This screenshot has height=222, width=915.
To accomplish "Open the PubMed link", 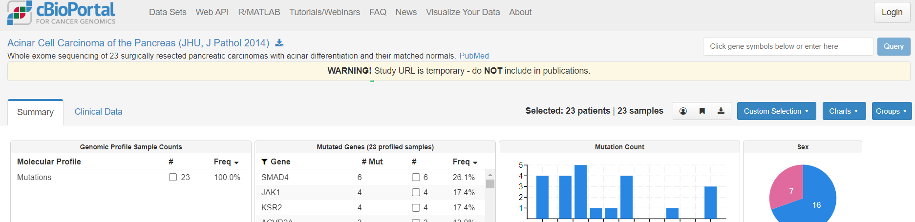I will 474,56.
